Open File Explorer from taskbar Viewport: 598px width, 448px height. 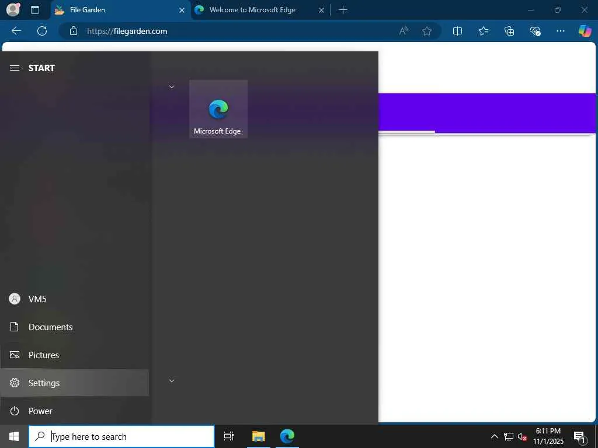tap(259, 436)
